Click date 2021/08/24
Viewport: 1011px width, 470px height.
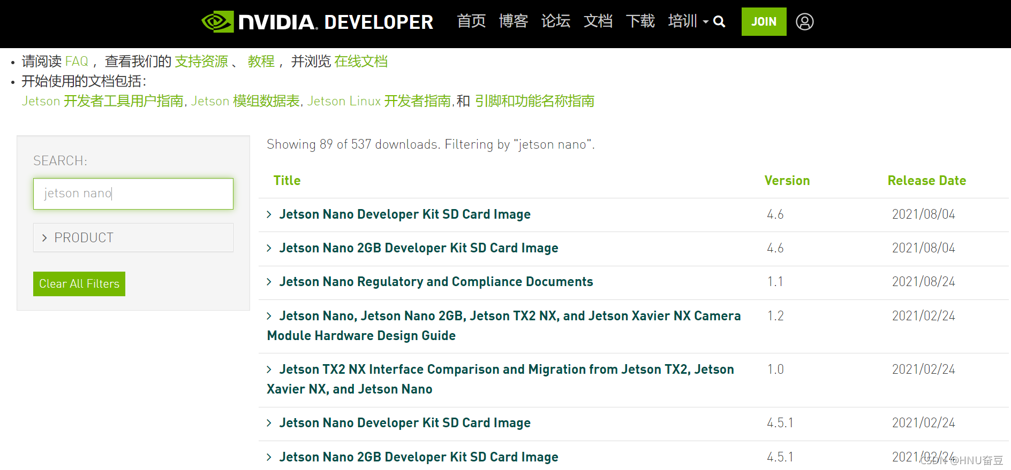point(924,282)
